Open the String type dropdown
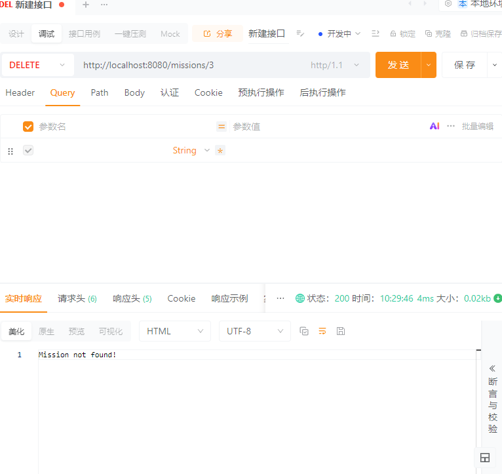The width and height of the screenshot is (502, 474). [x=191, y=150]
